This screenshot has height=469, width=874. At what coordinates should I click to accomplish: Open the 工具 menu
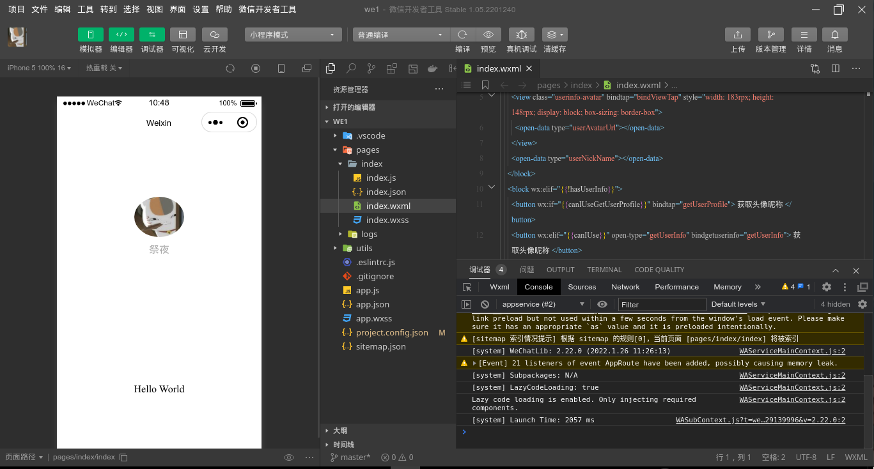[86, 10]
